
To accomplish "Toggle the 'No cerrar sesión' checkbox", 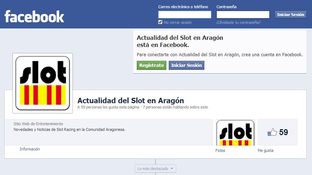I will pyautogui.click(x=160, y=22).
